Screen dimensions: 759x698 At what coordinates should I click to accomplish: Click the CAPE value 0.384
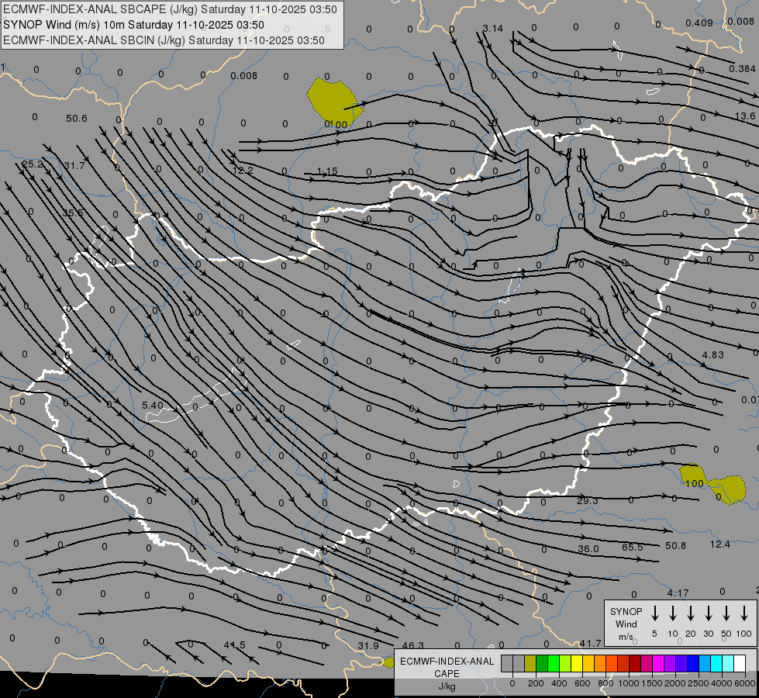tap(742, 69)
